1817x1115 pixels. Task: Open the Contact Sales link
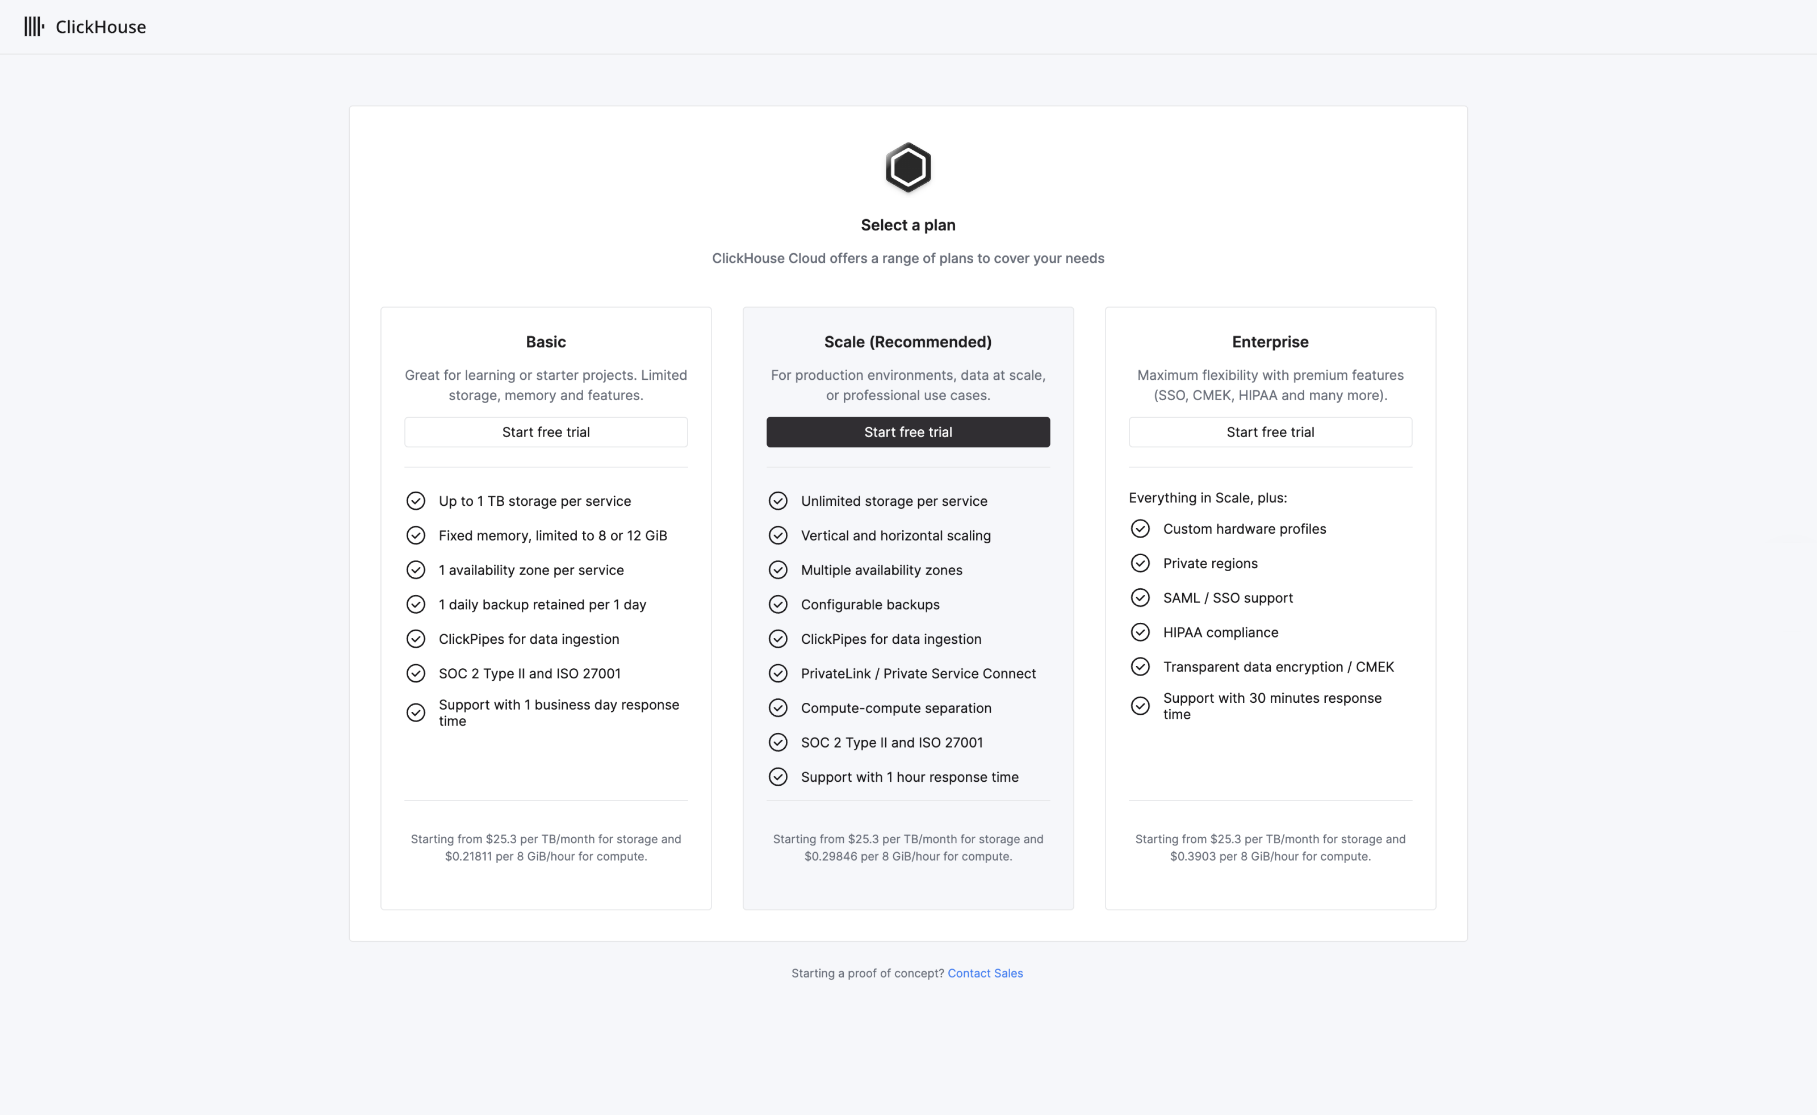[x=985, y=974]
